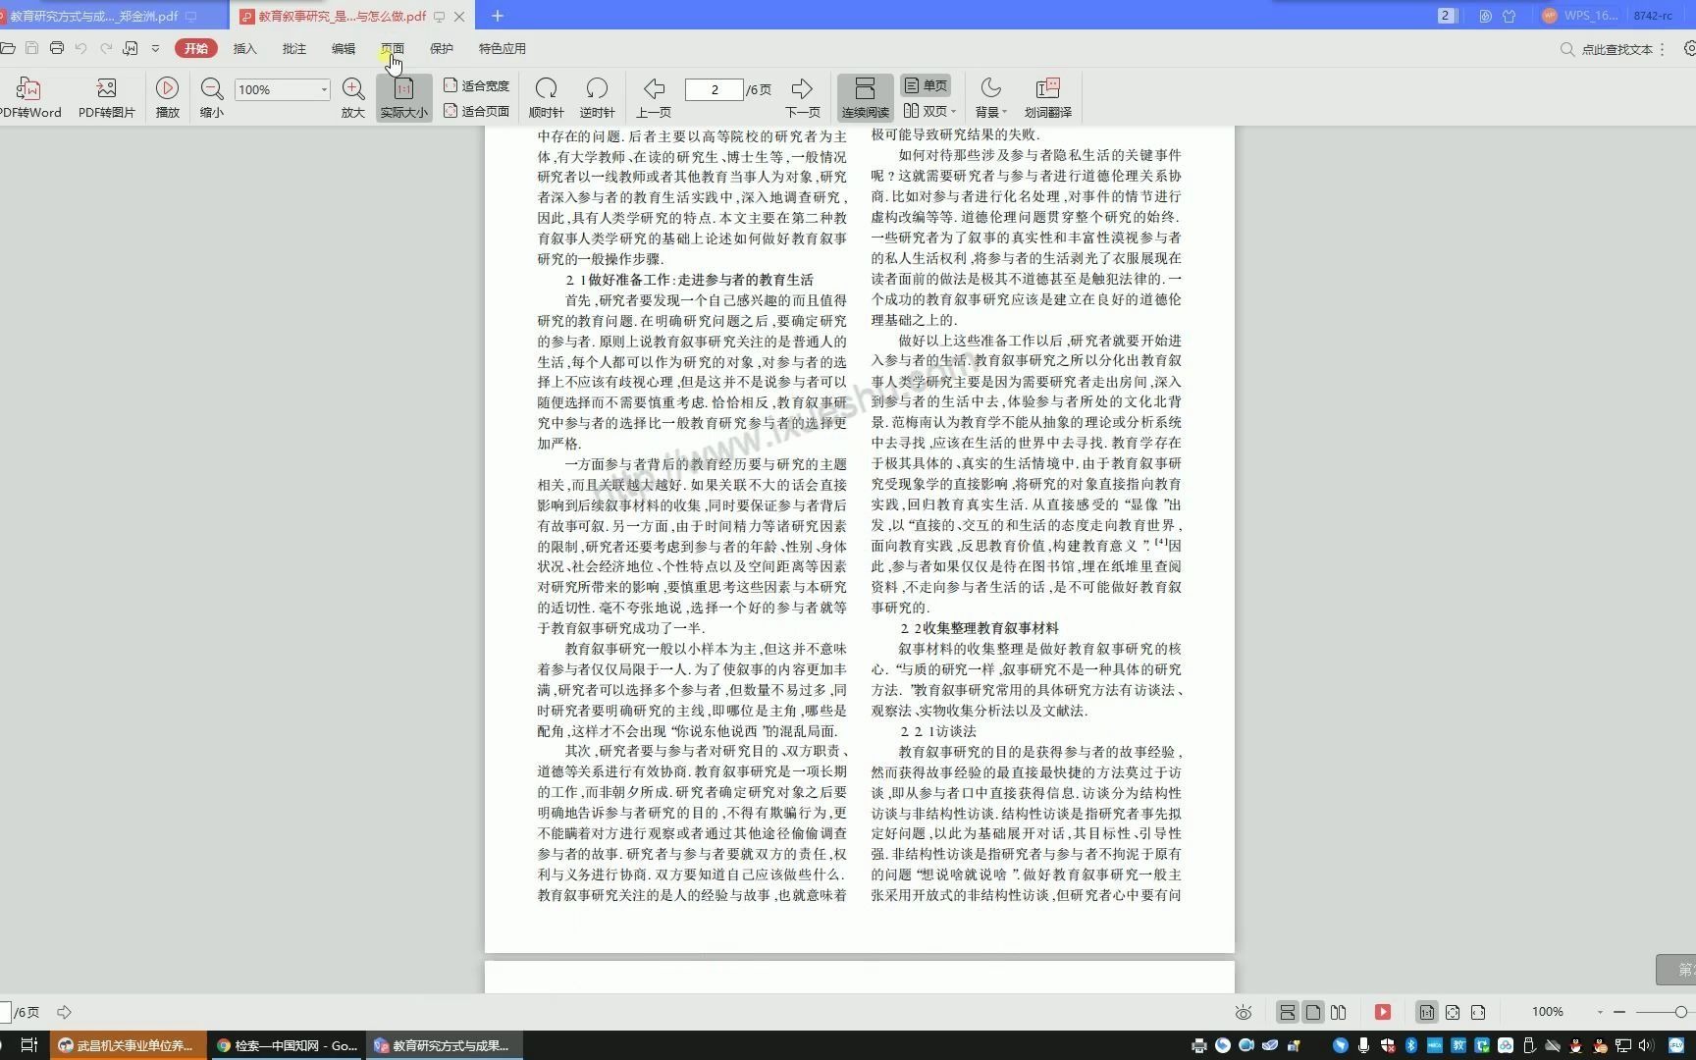Click the Bluetooth tray icon
The width and height of the screenshot is (1696, 1060).
[1411, 1045]
